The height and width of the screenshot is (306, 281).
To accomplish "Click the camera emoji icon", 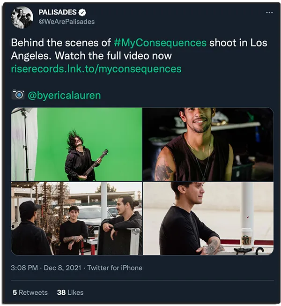I will tap(18, 95).
